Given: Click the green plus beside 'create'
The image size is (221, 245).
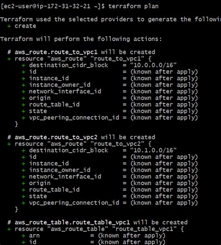Looking at the screenshot, I should [x=9, y=26].
